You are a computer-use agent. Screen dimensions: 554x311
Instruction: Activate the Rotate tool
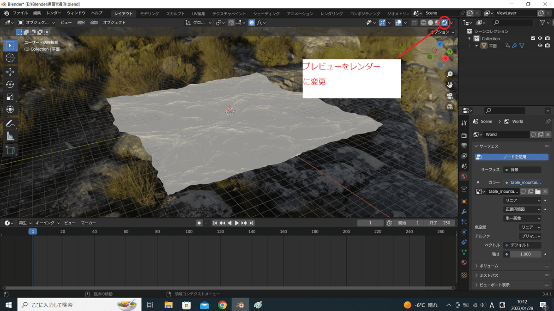point(11,85)
